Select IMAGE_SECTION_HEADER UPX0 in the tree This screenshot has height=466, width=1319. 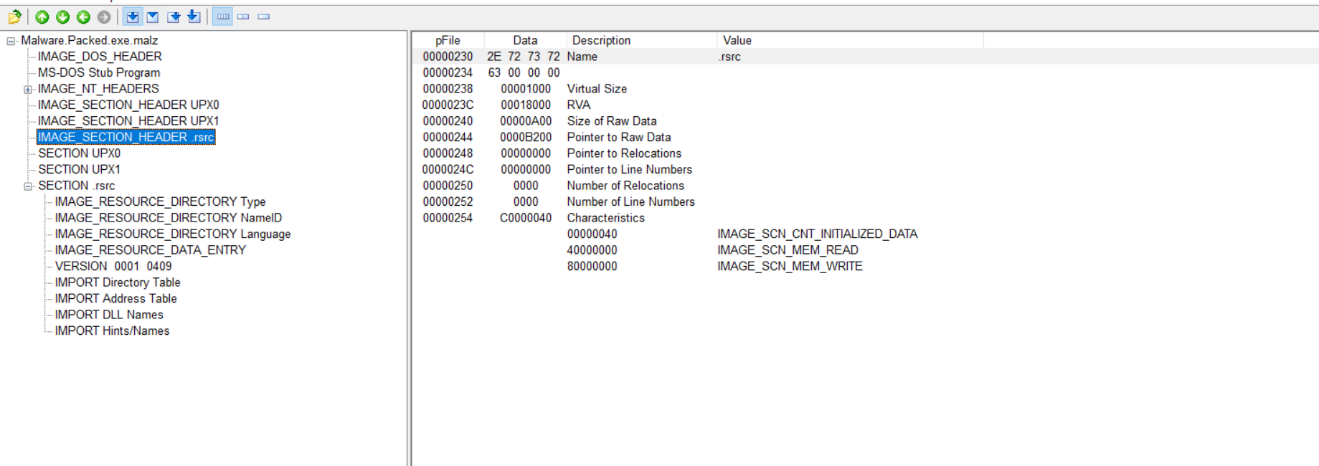128,105
